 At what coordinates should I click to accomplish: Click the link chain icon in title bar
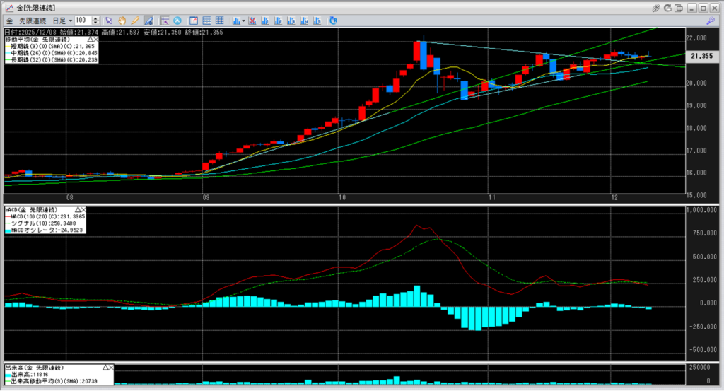657,7
